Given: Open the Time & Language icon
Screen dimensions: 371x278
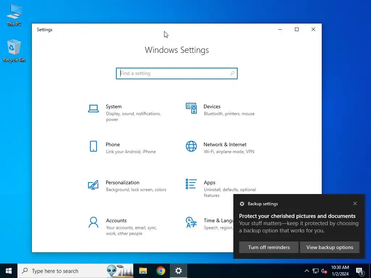Looking at the screenshot, I should [x=191, y=222].
